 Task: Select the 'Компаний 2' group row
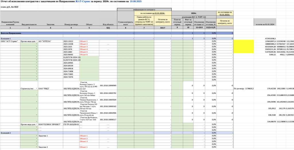pyautogui.click(x=6, y=133)
